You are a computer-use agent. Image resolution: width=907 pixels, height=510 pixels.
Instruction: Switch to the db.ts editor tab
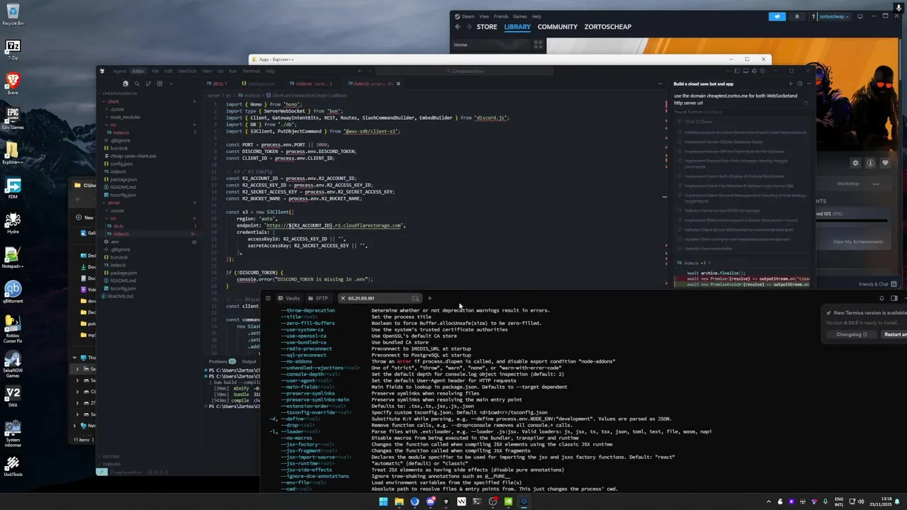218,84
